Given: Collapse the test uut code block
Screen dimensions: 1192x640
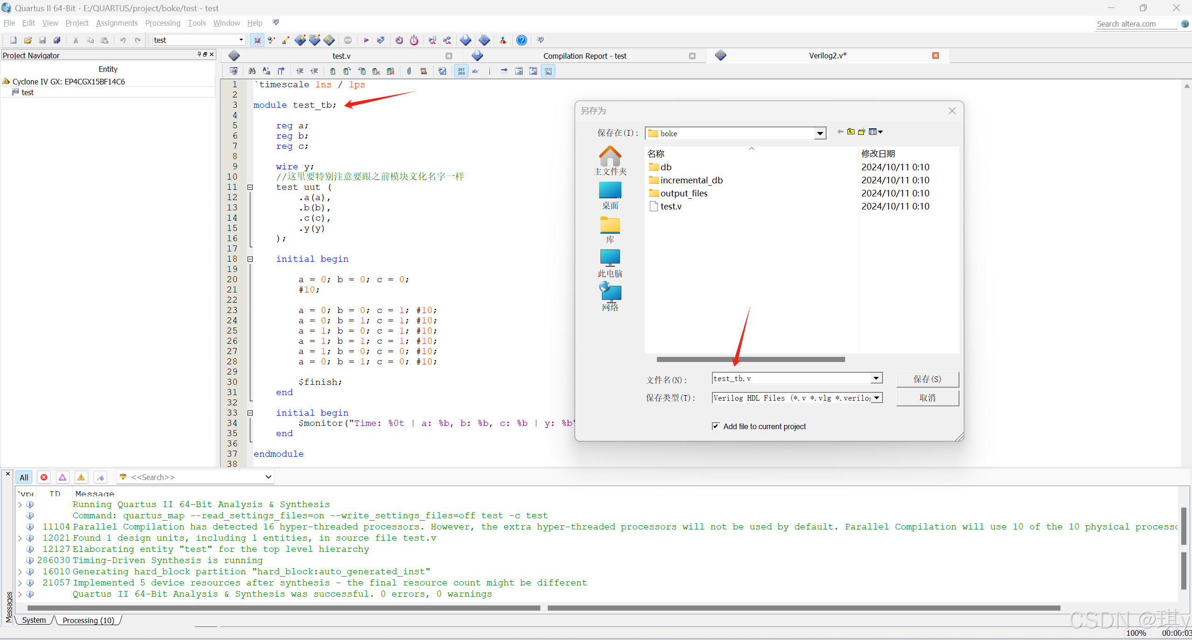Looking at the screenshot, I should coord(250,187).
